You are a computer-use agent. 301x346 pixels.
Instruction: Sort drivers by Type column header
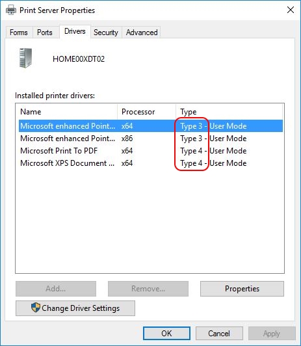(229, 112)
